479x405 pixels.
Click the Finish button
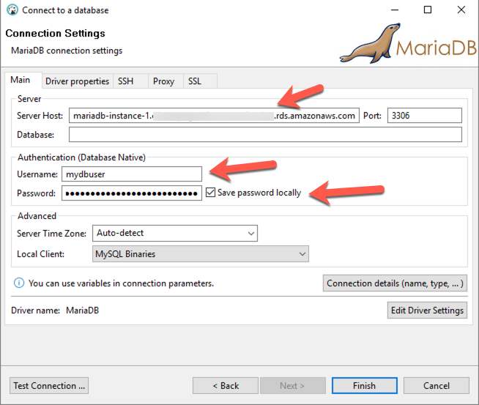click(x=365, y=386)
